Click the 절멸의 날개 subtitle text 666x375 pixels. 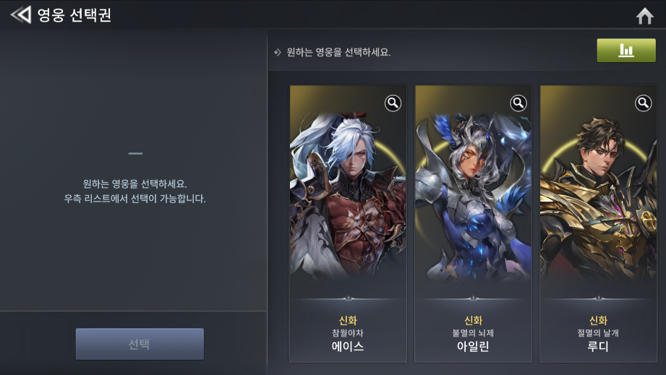598,333
